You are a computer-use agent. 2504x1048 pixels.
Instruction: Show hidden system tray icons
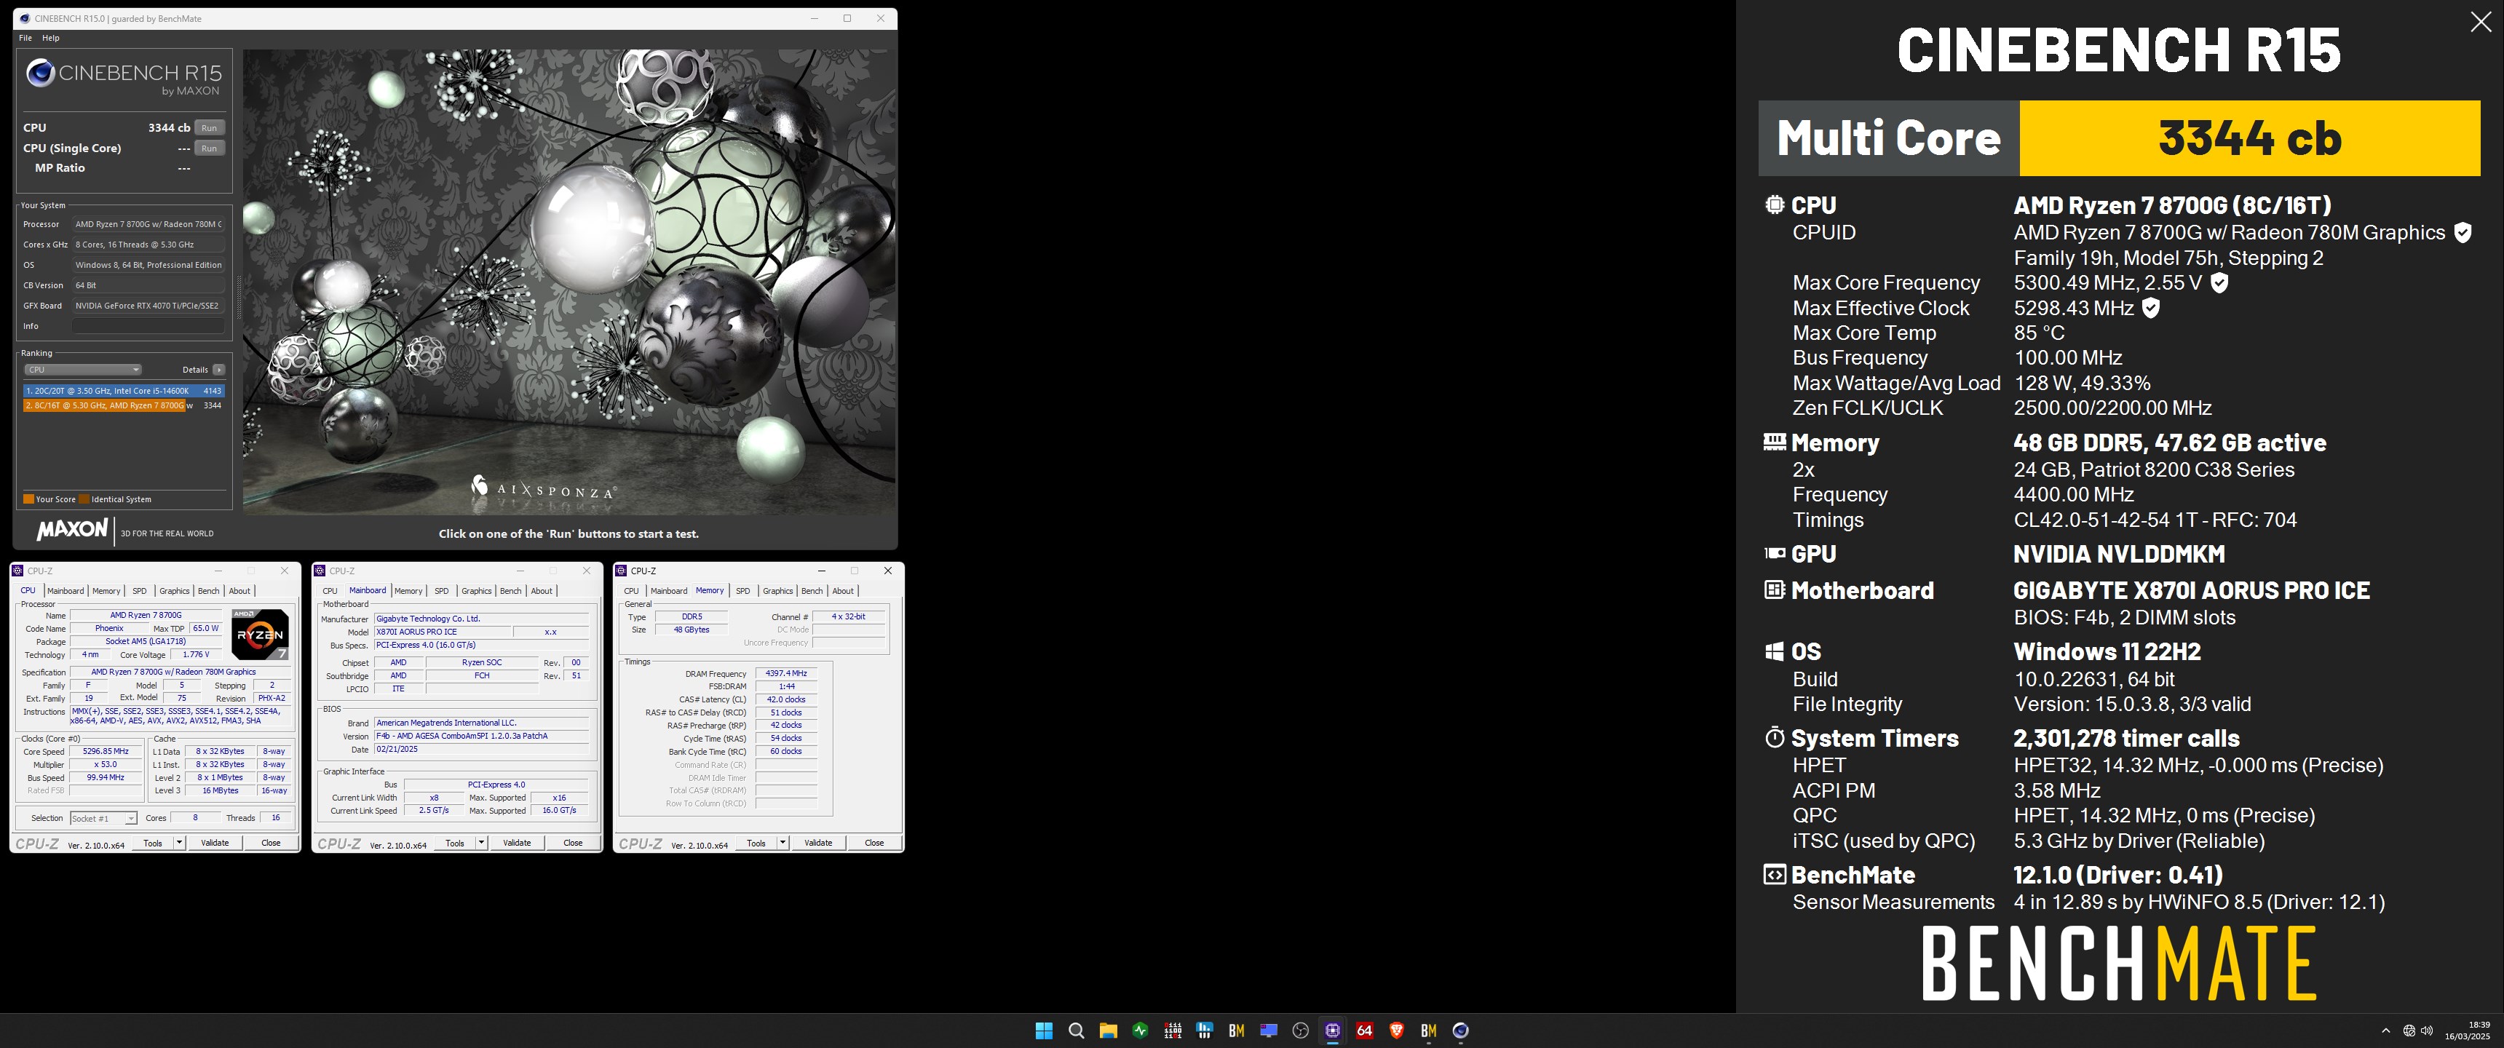point(2385,1031)
